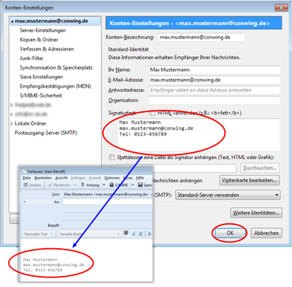
Task: Click the Von sender address field
Action: tap(107, 194)
